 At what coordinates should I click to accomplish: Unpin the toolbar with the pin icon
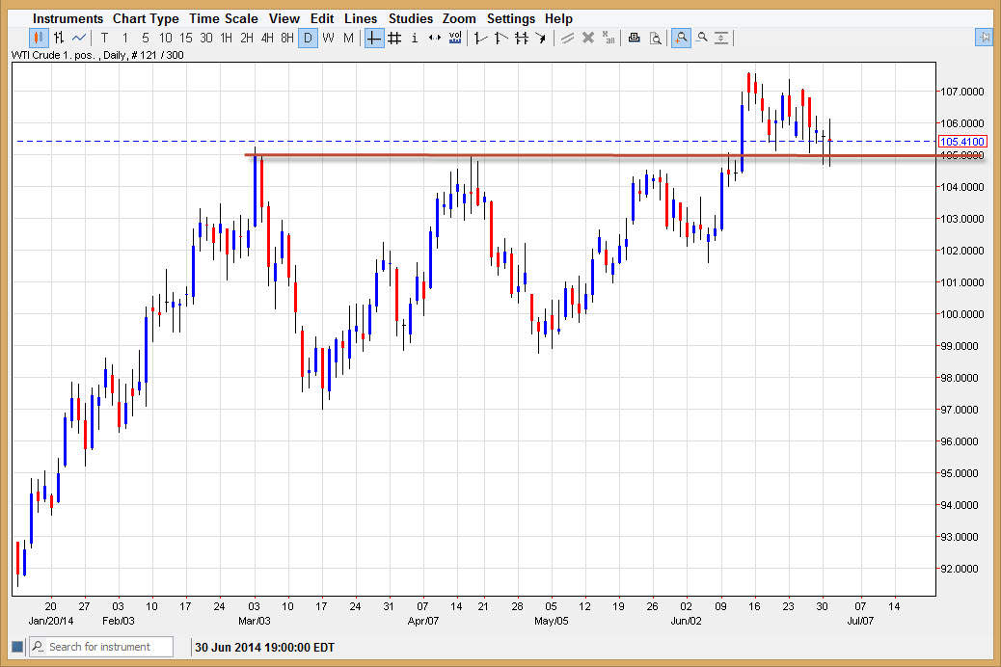pyautogui.click(x=984, y=37)
